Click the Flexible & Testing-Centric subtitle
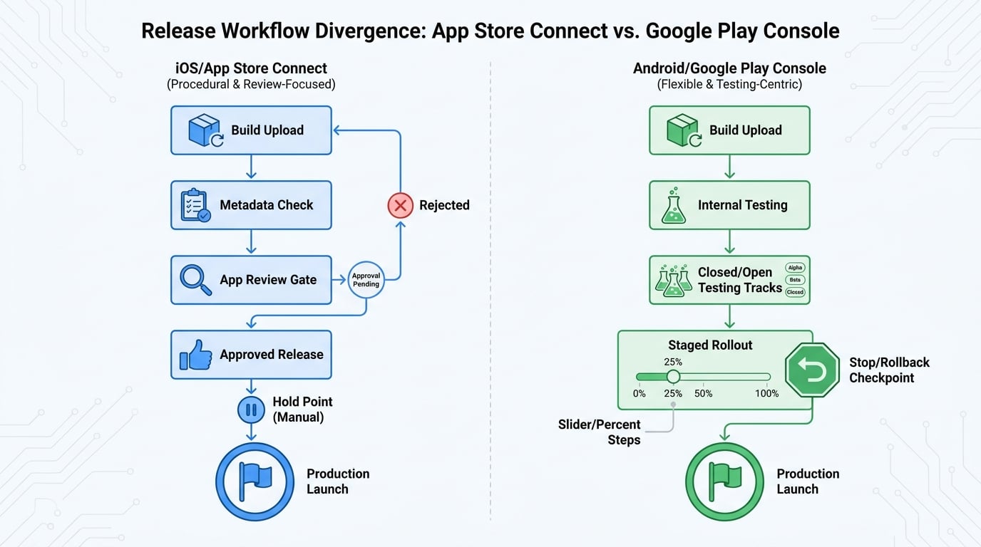Image resolution: width=981 pixels, height=547 pixels. (729, 85)
